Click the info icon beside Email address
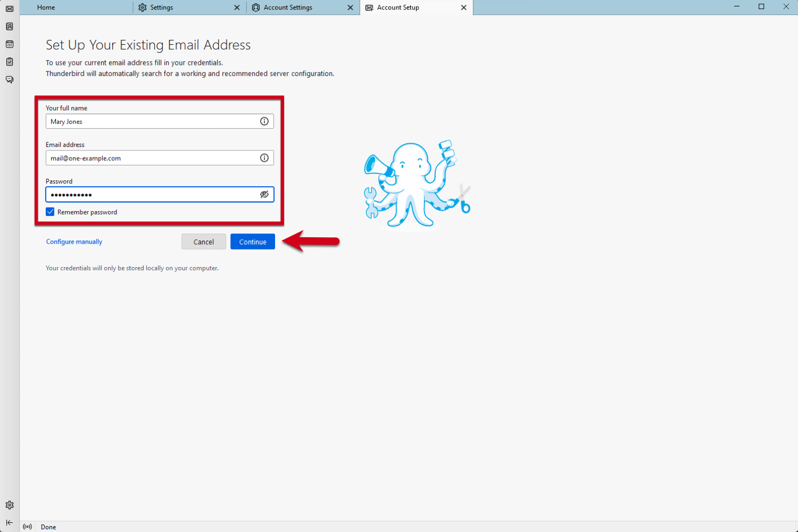798x532 pixels. pyautogui.click(x=264, y=157)
